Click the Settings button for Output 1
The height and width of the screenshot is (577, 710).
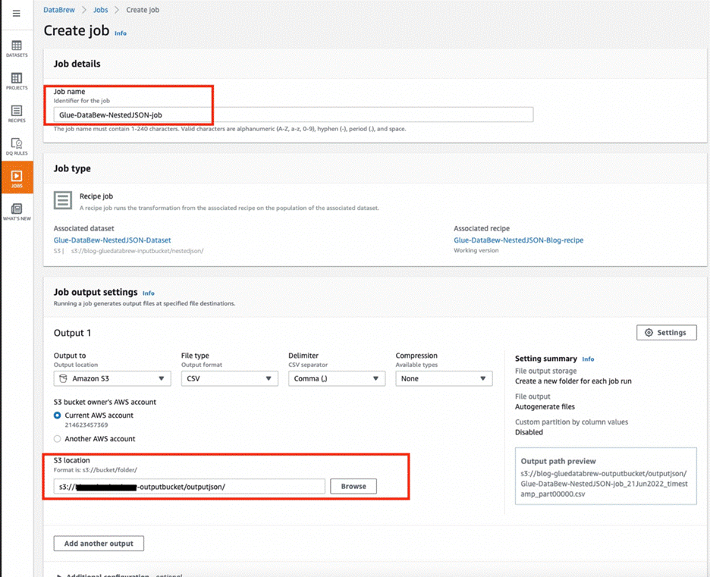(x=667, y=333)
